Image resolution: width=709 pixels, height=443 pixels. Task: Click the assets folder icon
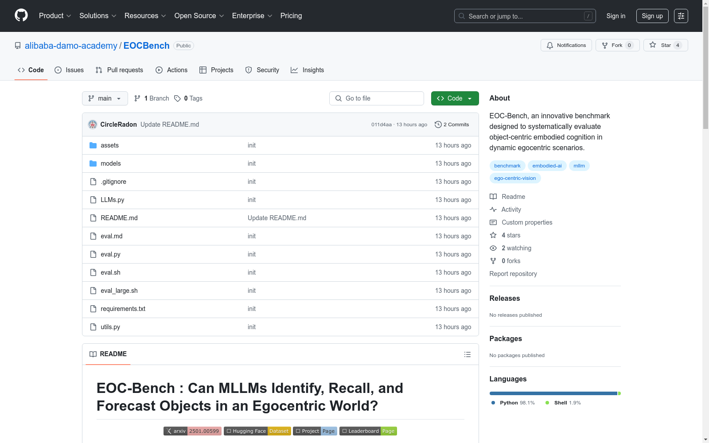(x=93, y=145)
